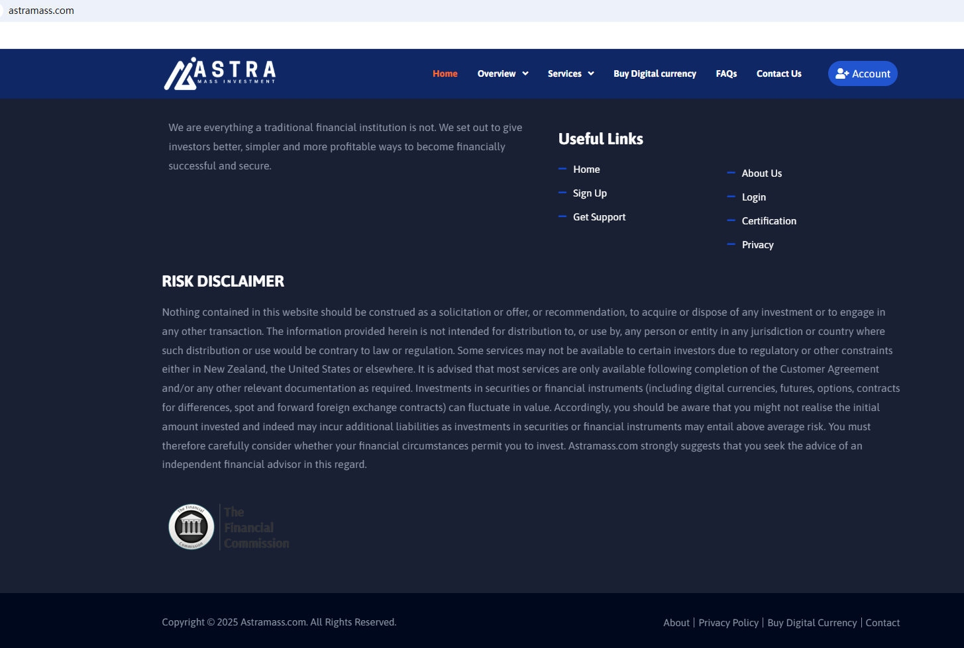Open the FAQs page
Viewport: 964px width, 648px height.
click(726, 73)
